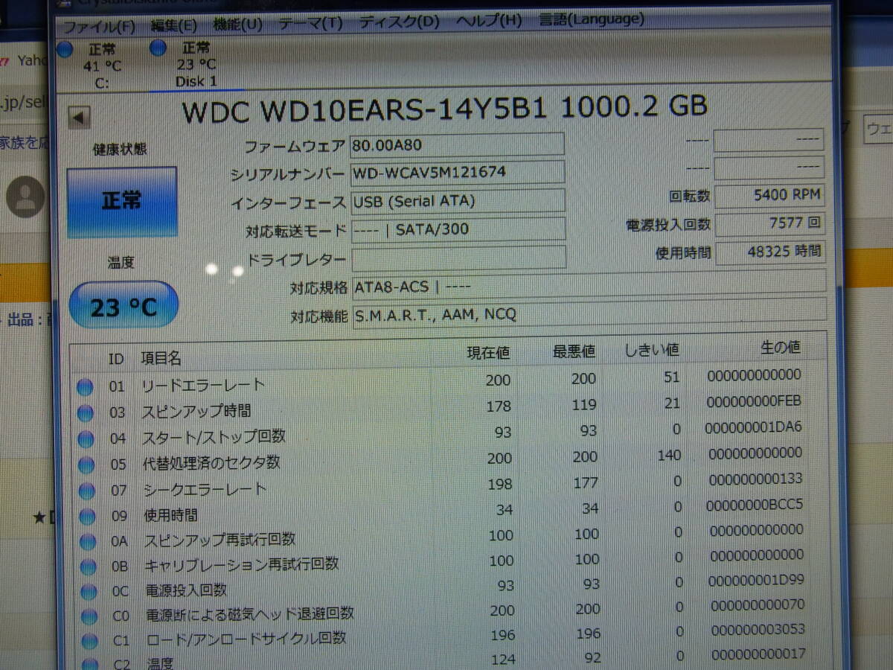
Task: Click status dot for キャリブレーション再試行回数 row
Action: (89, 567)
